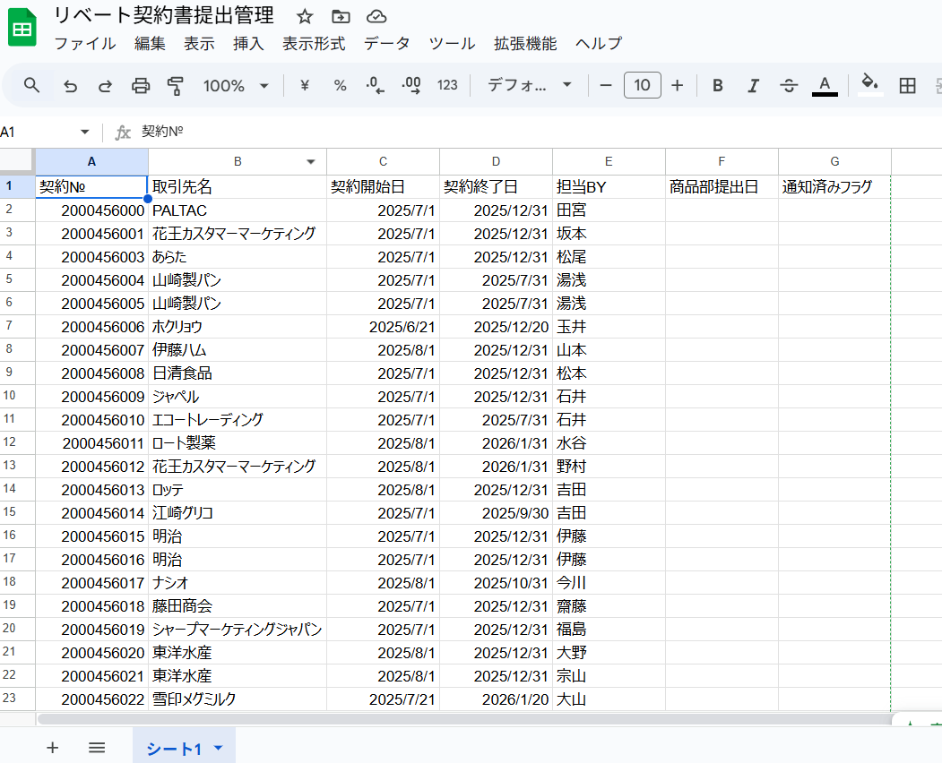Redo the last action
The width and height of the screenshot is (942, 763).
pyautogui.click(x=105, y=86)
